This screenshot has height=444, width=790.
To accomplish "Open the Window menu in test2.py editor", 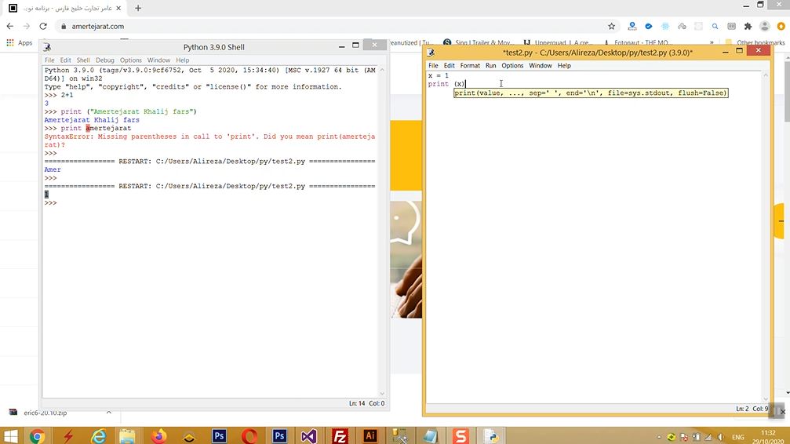I will [540, 66].
